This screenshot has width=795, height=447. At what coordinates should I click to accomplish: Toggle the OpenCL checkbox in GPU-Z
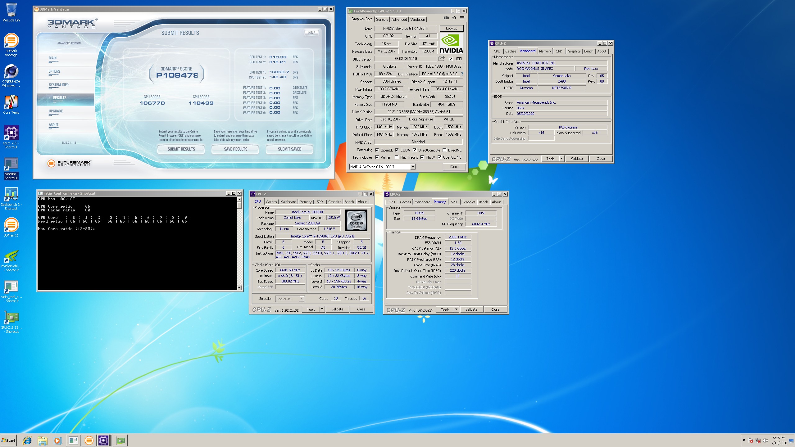(377, 150)
